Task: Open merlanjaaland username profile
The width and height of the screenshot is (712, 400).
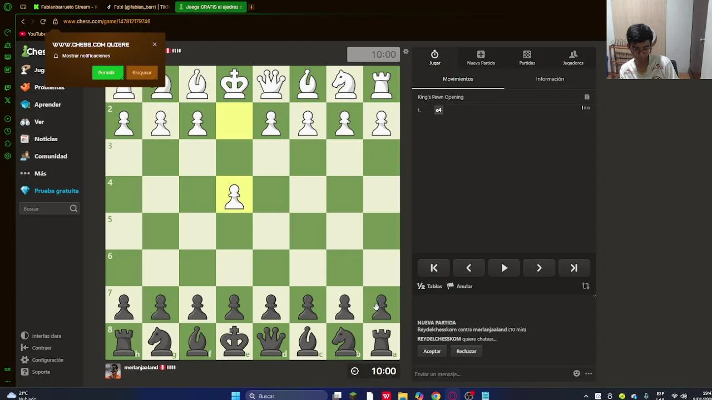Action: [141, 367]
